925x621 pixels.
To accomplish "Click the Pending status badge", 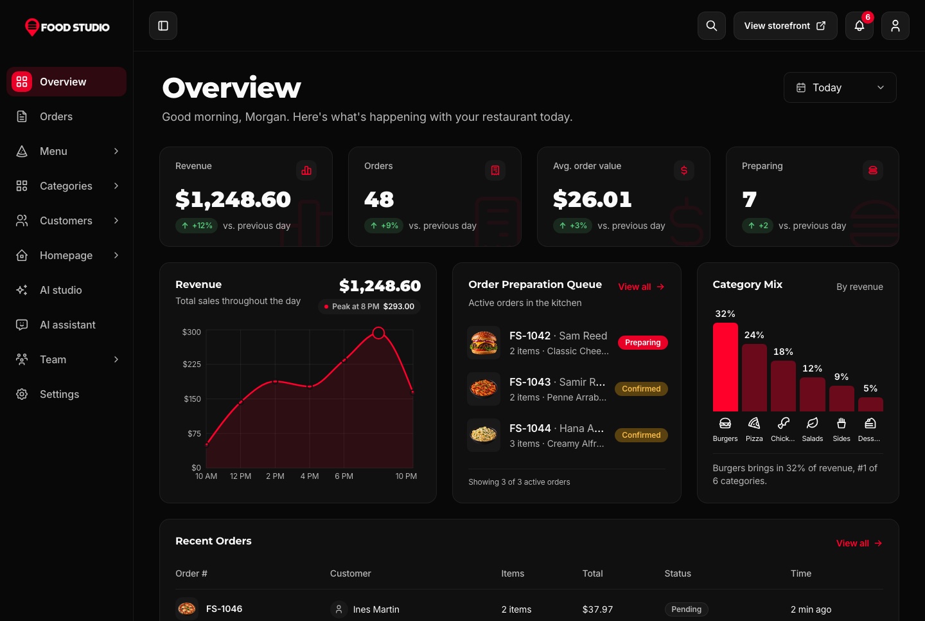I will (x=687, y=609).
